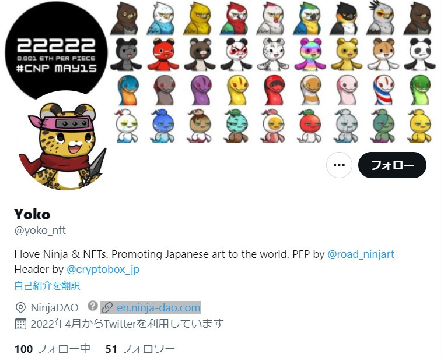Click the rainbow bear in header image
The image size is (444, 358).
pyautogui.click(x=310, y=54)
